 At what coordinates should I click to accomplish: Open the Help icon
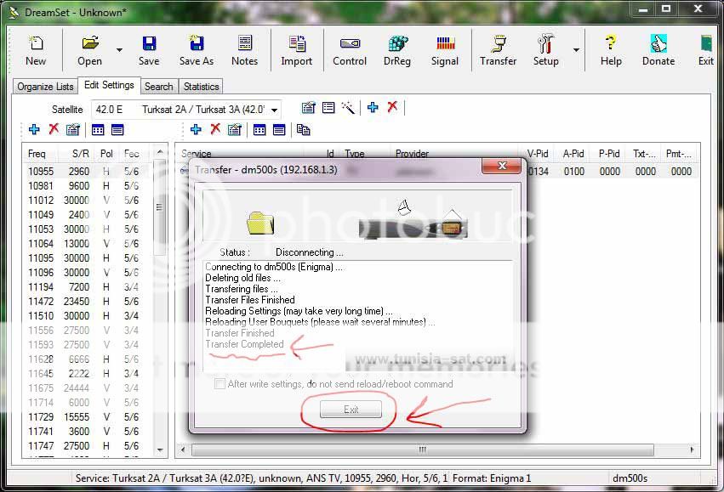point(610,50)
